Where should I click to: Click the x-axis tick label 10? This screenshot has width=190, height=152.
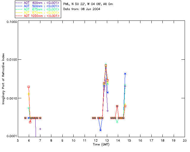click(x=73, y=140)
